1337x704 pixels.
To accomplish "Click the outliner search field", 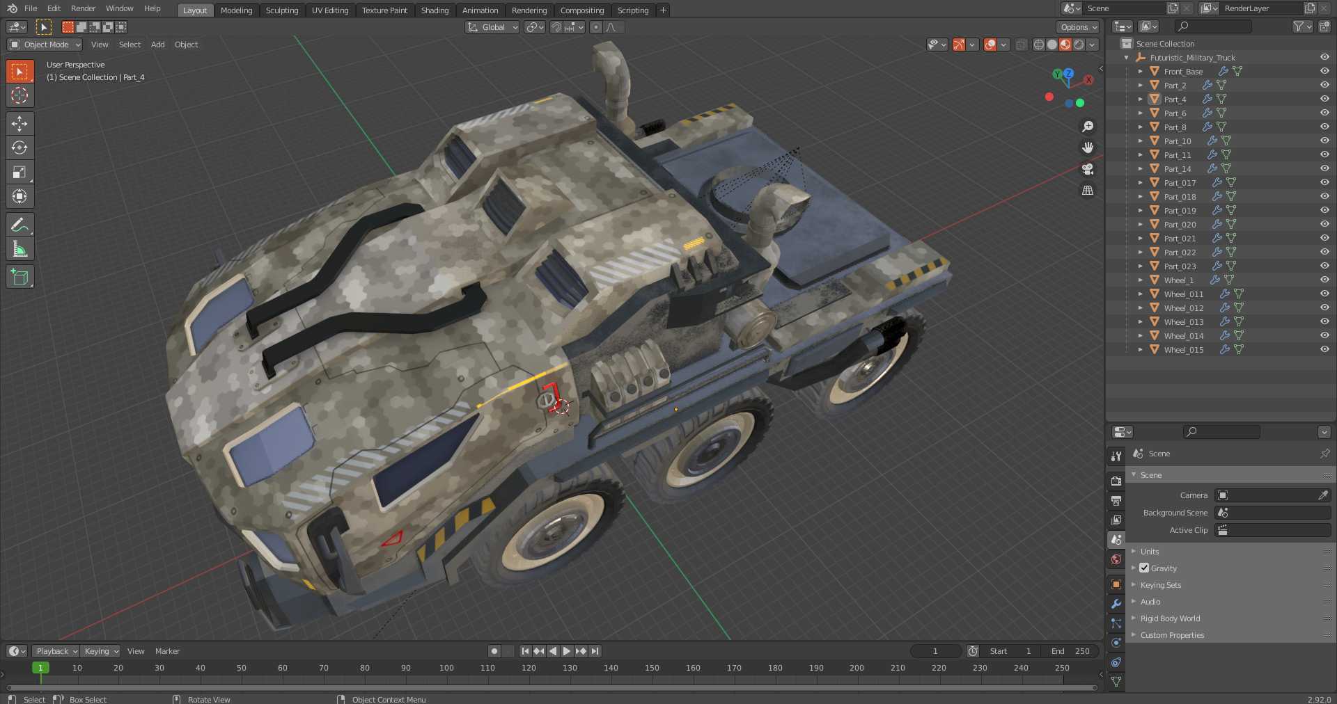I will (x=1213, y=26).
